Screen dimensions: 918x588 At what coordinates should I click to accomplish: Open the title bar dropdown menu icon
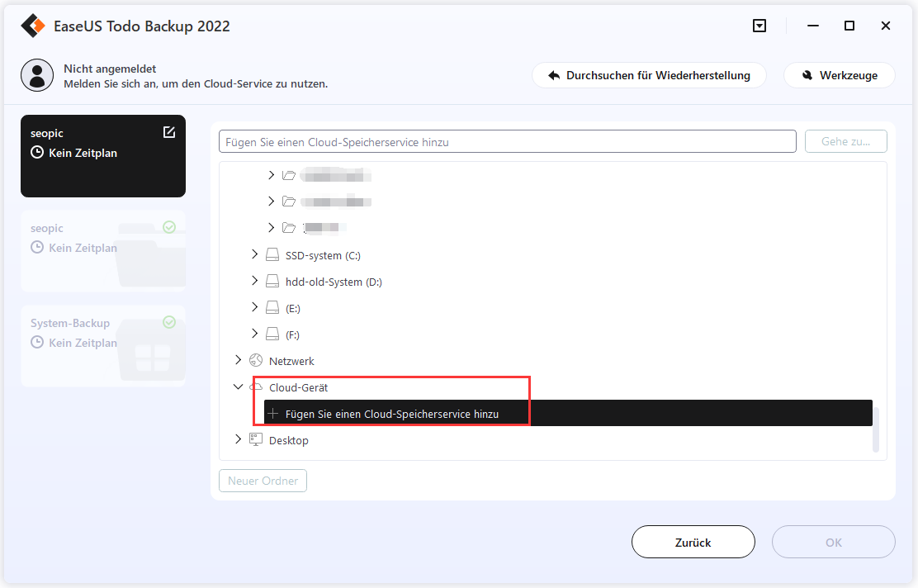(759, 26)
